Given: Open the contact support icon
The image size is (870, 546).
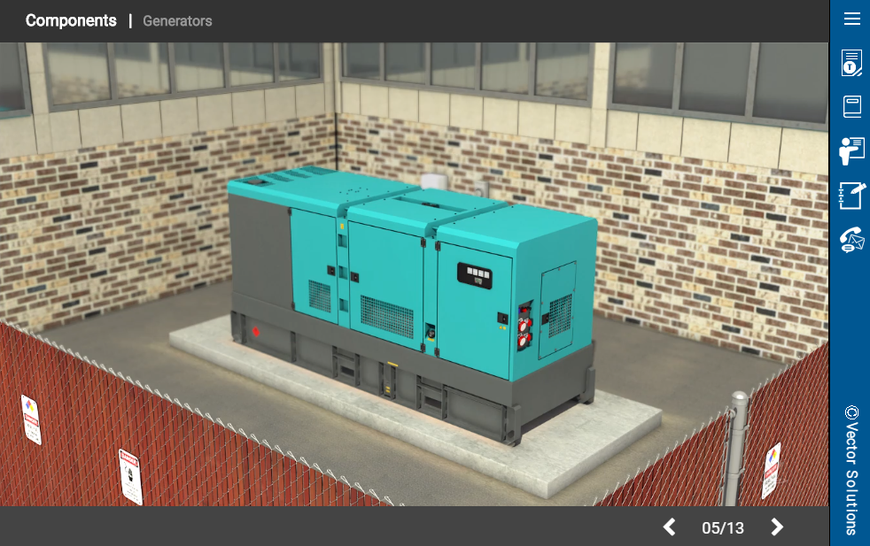Looking at the screenshot, I should point(851,238).
